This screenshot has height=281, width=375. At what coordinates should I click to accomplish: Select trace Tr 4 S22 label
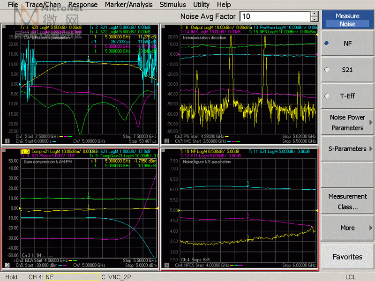click(x=120, y=31)
